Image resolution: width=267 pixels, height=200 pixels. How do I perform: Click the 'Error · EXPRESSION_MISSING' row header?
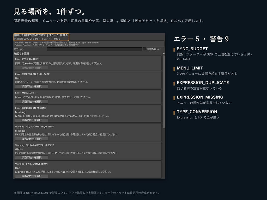pyautogui.click(x=31, y=108)
